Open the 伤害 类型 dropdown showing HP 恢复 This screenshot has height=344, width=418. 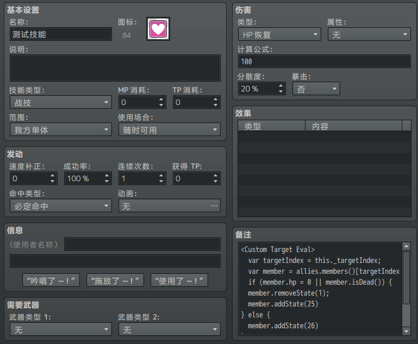[x=279, y=34]
